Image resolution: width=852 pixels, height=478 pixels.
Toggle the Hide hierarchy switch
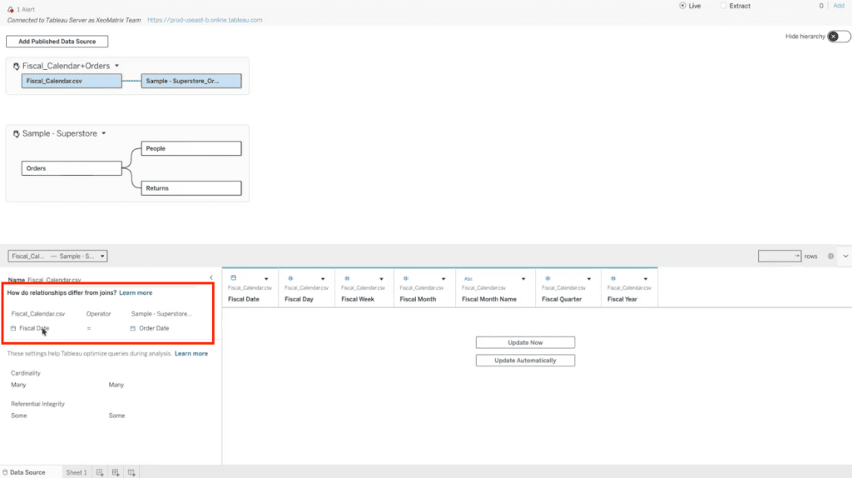click(x=839, y=37)
